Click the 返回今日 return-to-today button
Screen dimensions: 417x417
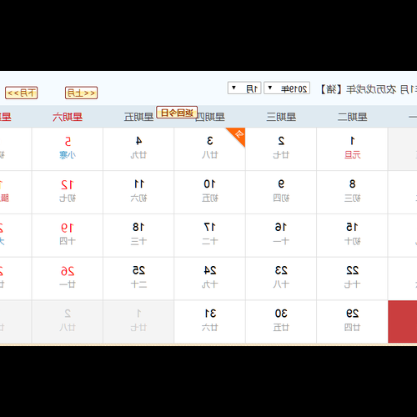[177, 112]
